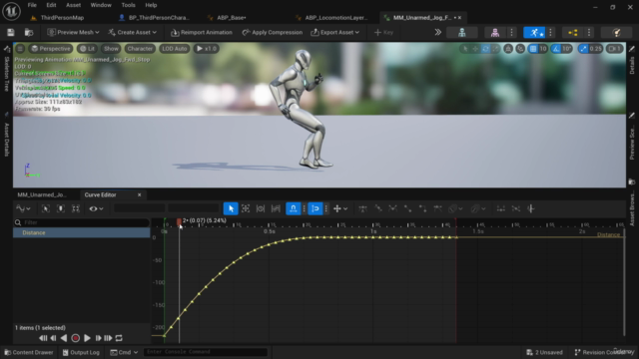Open Export Asset dropdown
This screenshot has height=359, width=639.
(x=335, y=32)
